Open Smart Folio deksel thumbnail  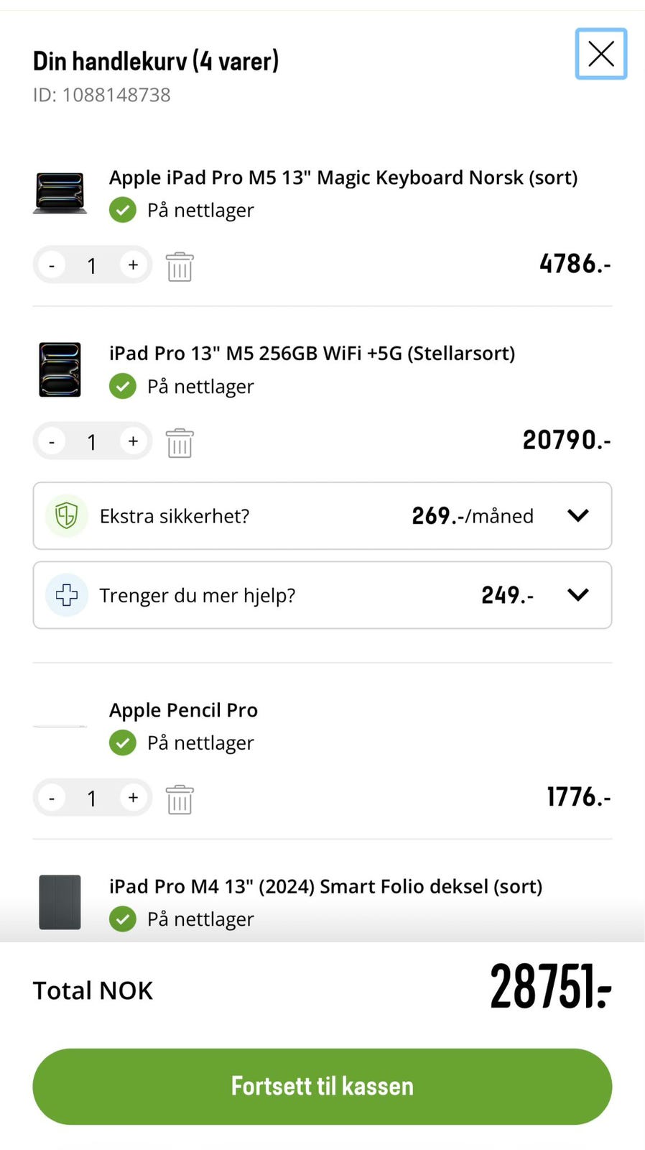(x=60, y=902)
